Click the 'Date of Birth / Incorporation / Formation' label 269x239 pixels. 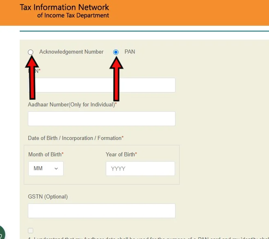[x=75, y=138]
